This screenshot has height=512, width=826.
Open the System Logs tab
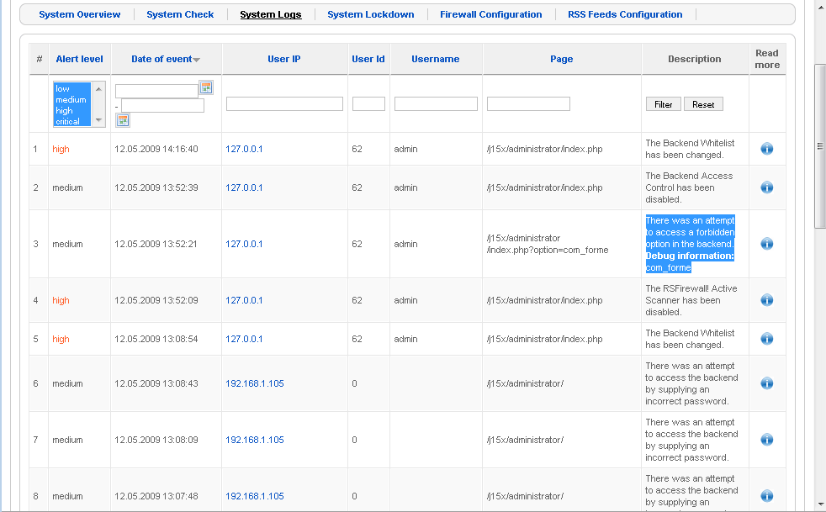coord(271,15)
